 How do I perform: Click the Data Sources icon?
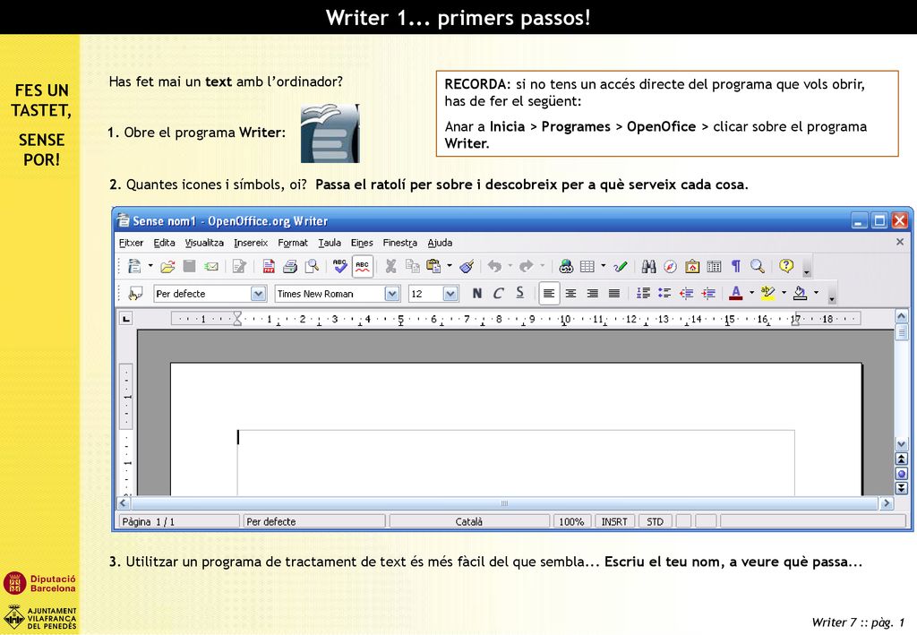point(714,267)
